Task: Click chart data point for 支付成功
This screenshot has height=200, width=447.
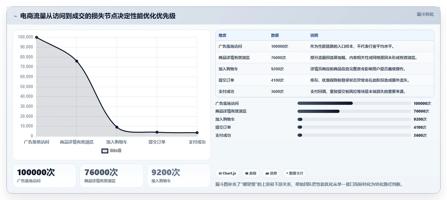Action: point(197,133)
